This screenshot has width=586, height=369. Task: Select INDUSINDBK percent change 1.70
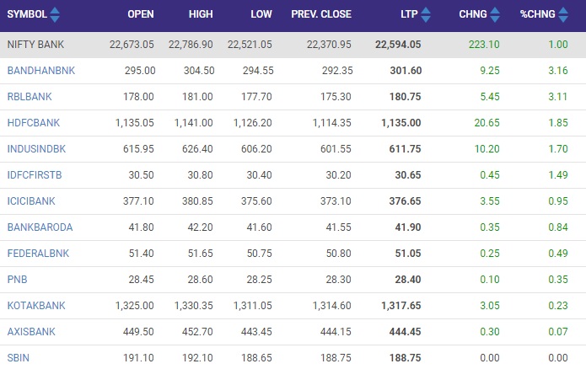click(558, 149)
